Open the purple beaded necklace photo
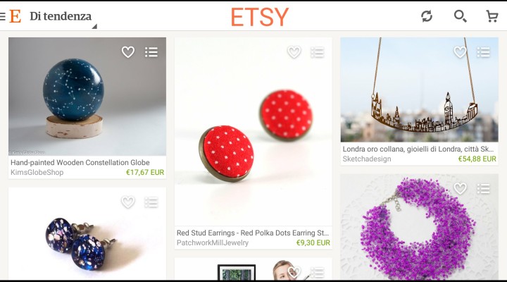This screenshot has width=507, height=282. [420, 227]
